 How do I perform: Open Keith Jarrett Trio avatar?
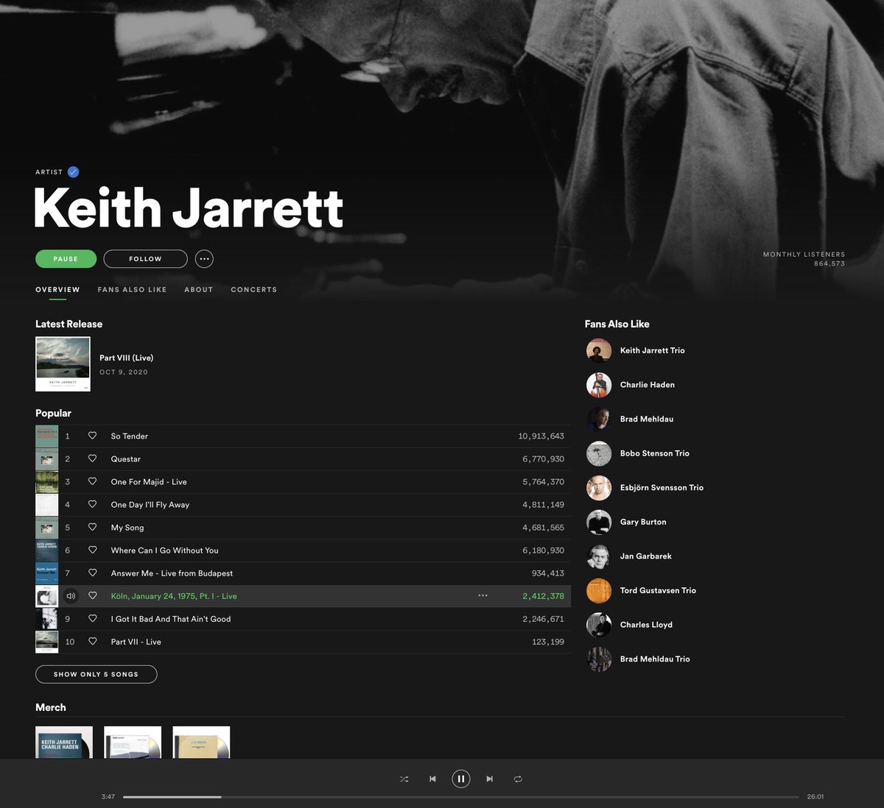tap(599, 351)
